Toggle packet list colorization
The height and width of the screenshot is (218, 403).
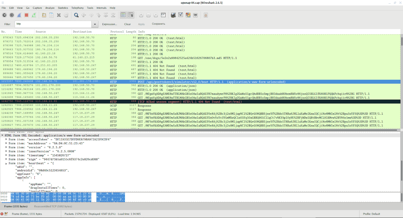coord(123,15)
